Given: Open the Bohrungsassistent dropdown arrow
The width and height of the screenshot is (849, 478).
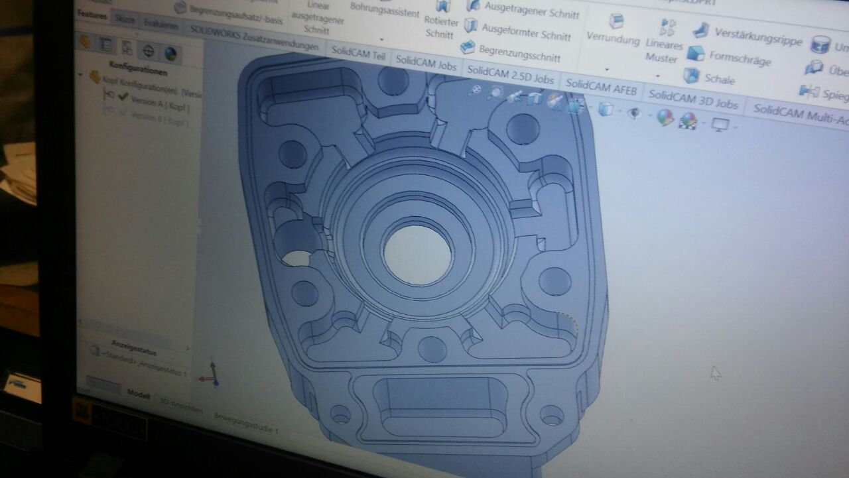Looking at the screenshot, I should pos(382,40).
